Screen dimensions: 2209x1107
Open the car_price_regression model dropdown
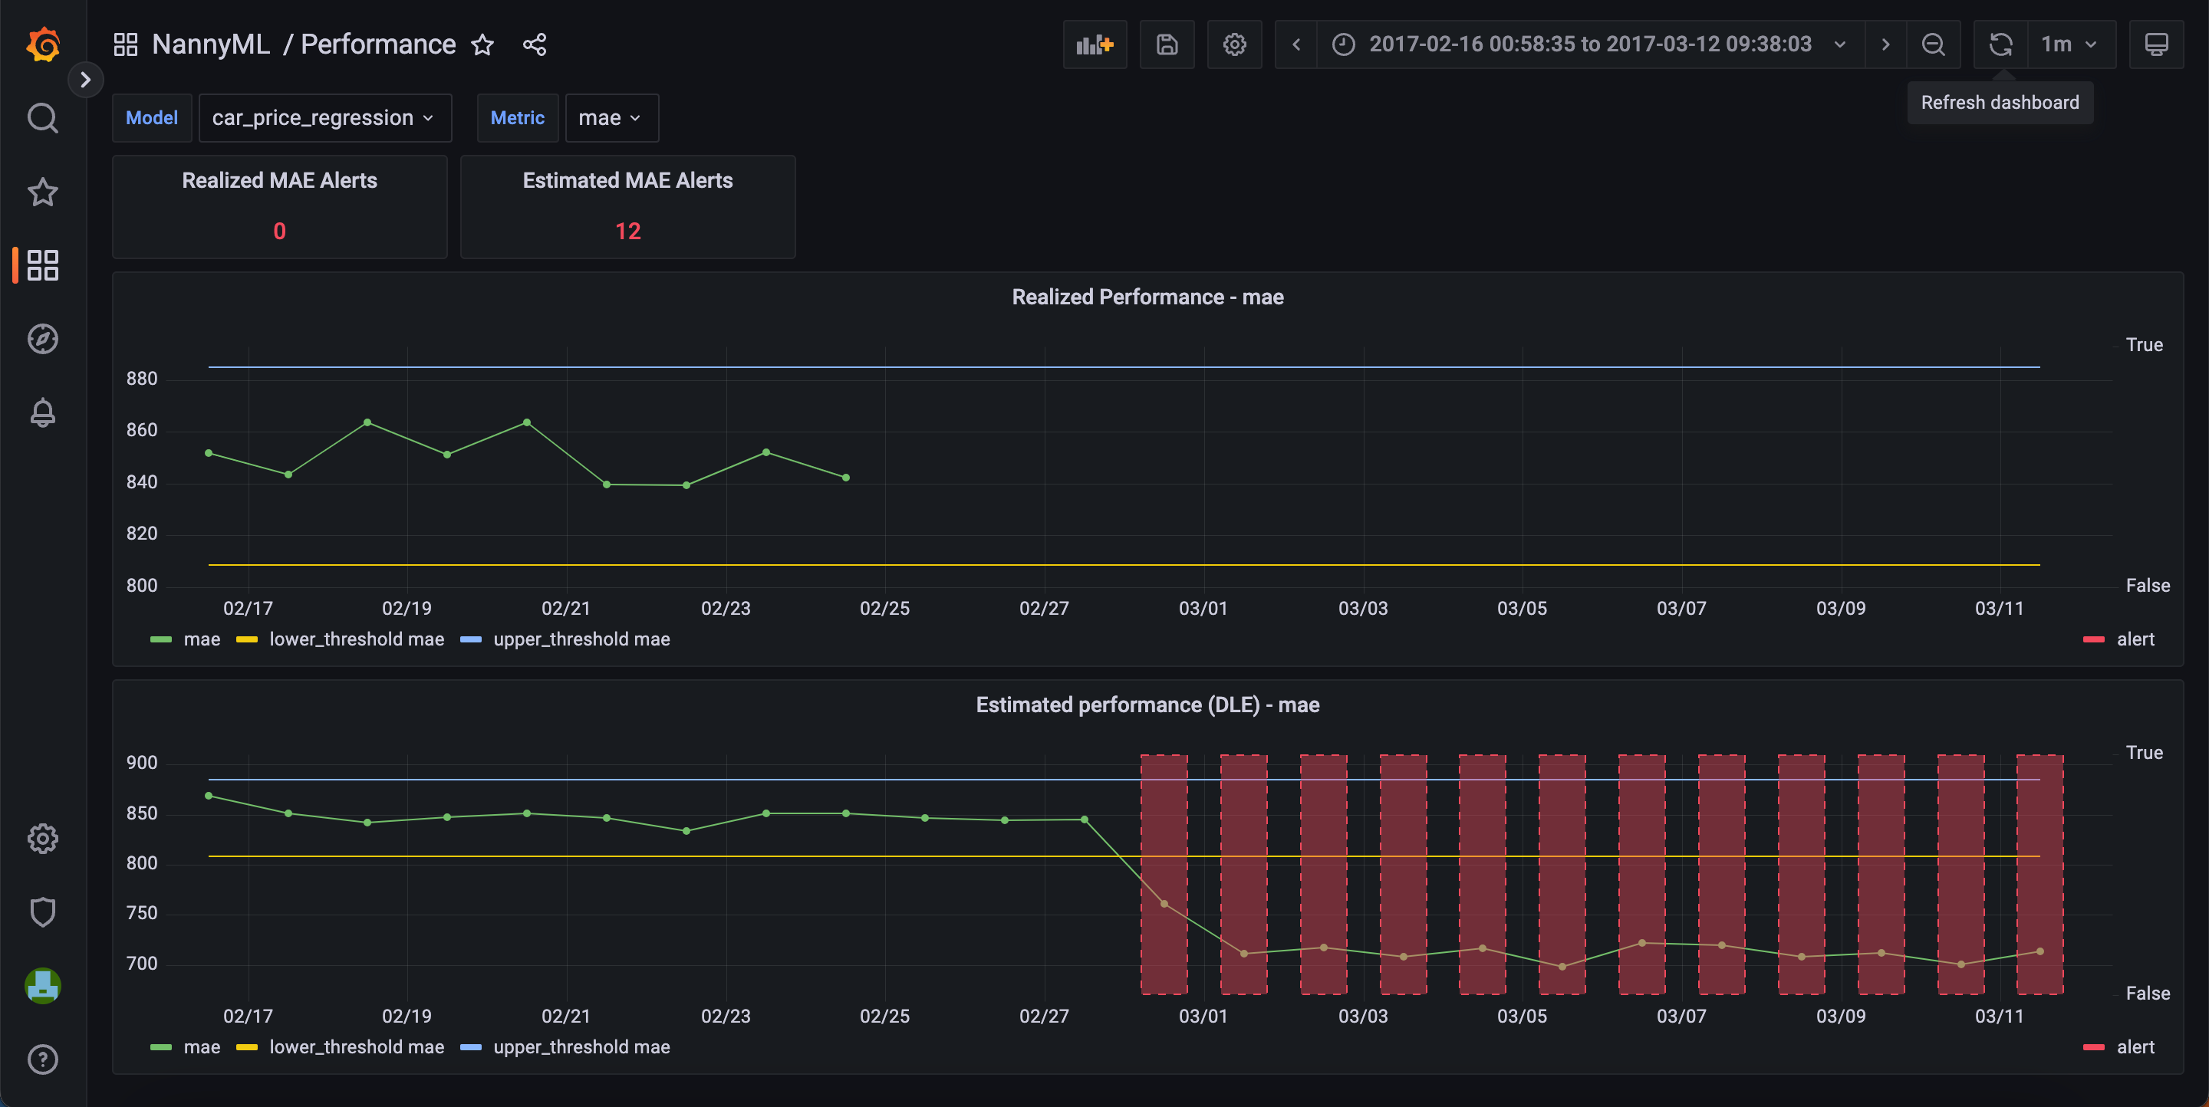324,118
